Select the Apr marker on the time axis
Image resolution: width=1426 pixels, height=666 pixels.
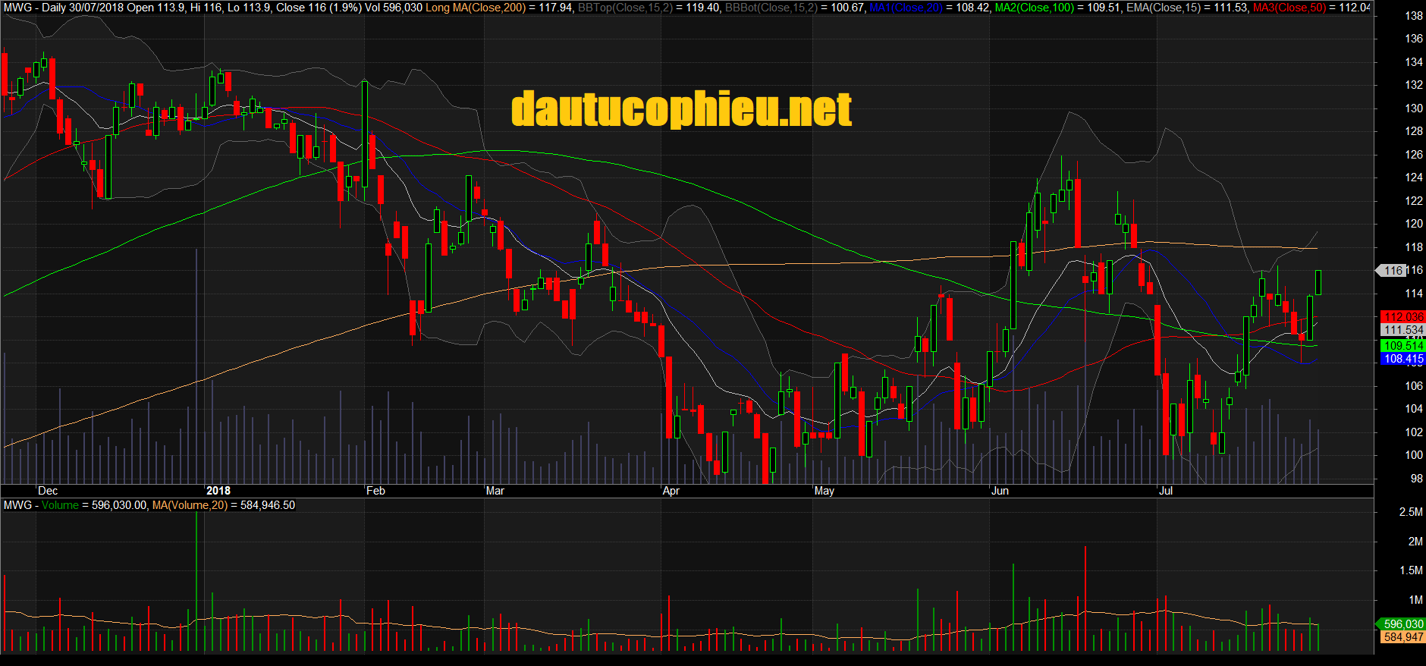[x=671, y=491]
